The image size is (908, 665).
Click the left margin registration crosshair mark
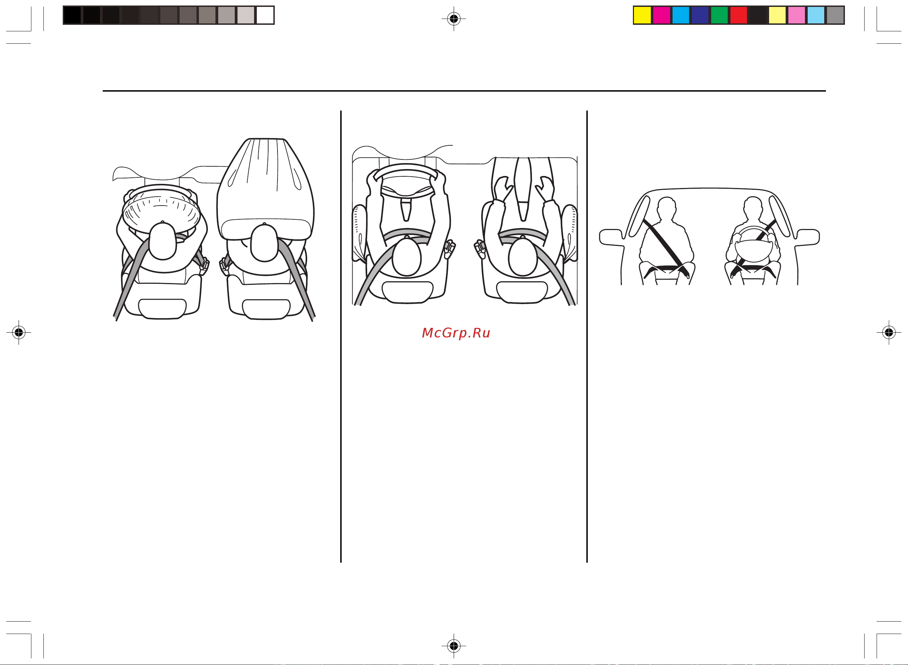coord(19,333)
